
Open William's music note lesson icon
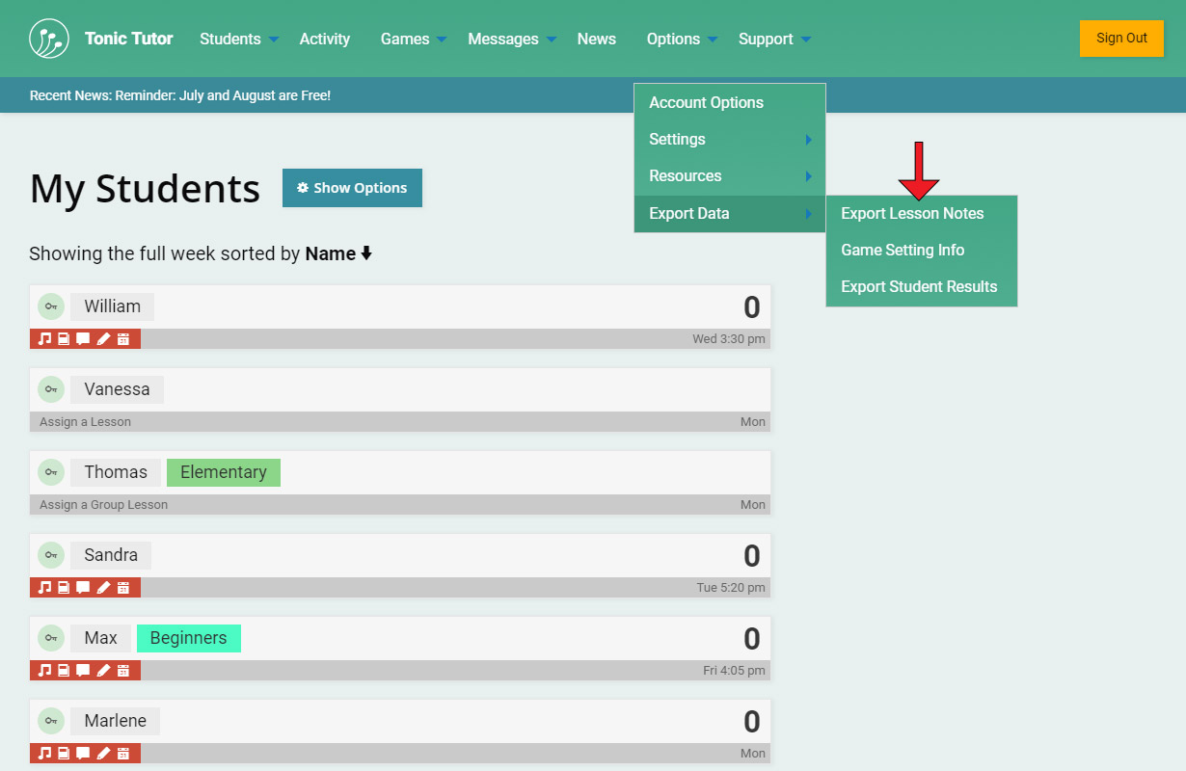pos(44,339)
